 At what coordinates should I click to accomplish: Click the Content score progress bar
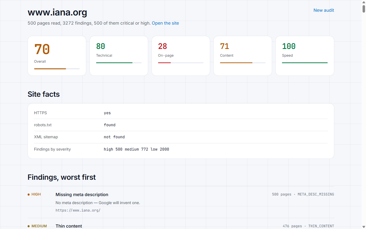pos(243,63)
